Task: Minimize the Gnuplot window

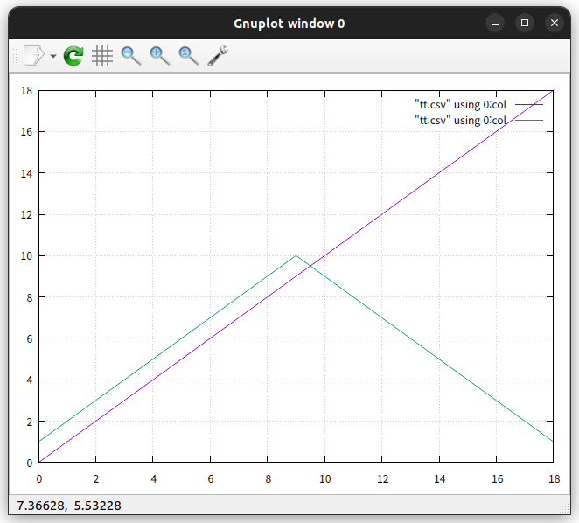Action: pyautogui.click(x=495, y=23)
